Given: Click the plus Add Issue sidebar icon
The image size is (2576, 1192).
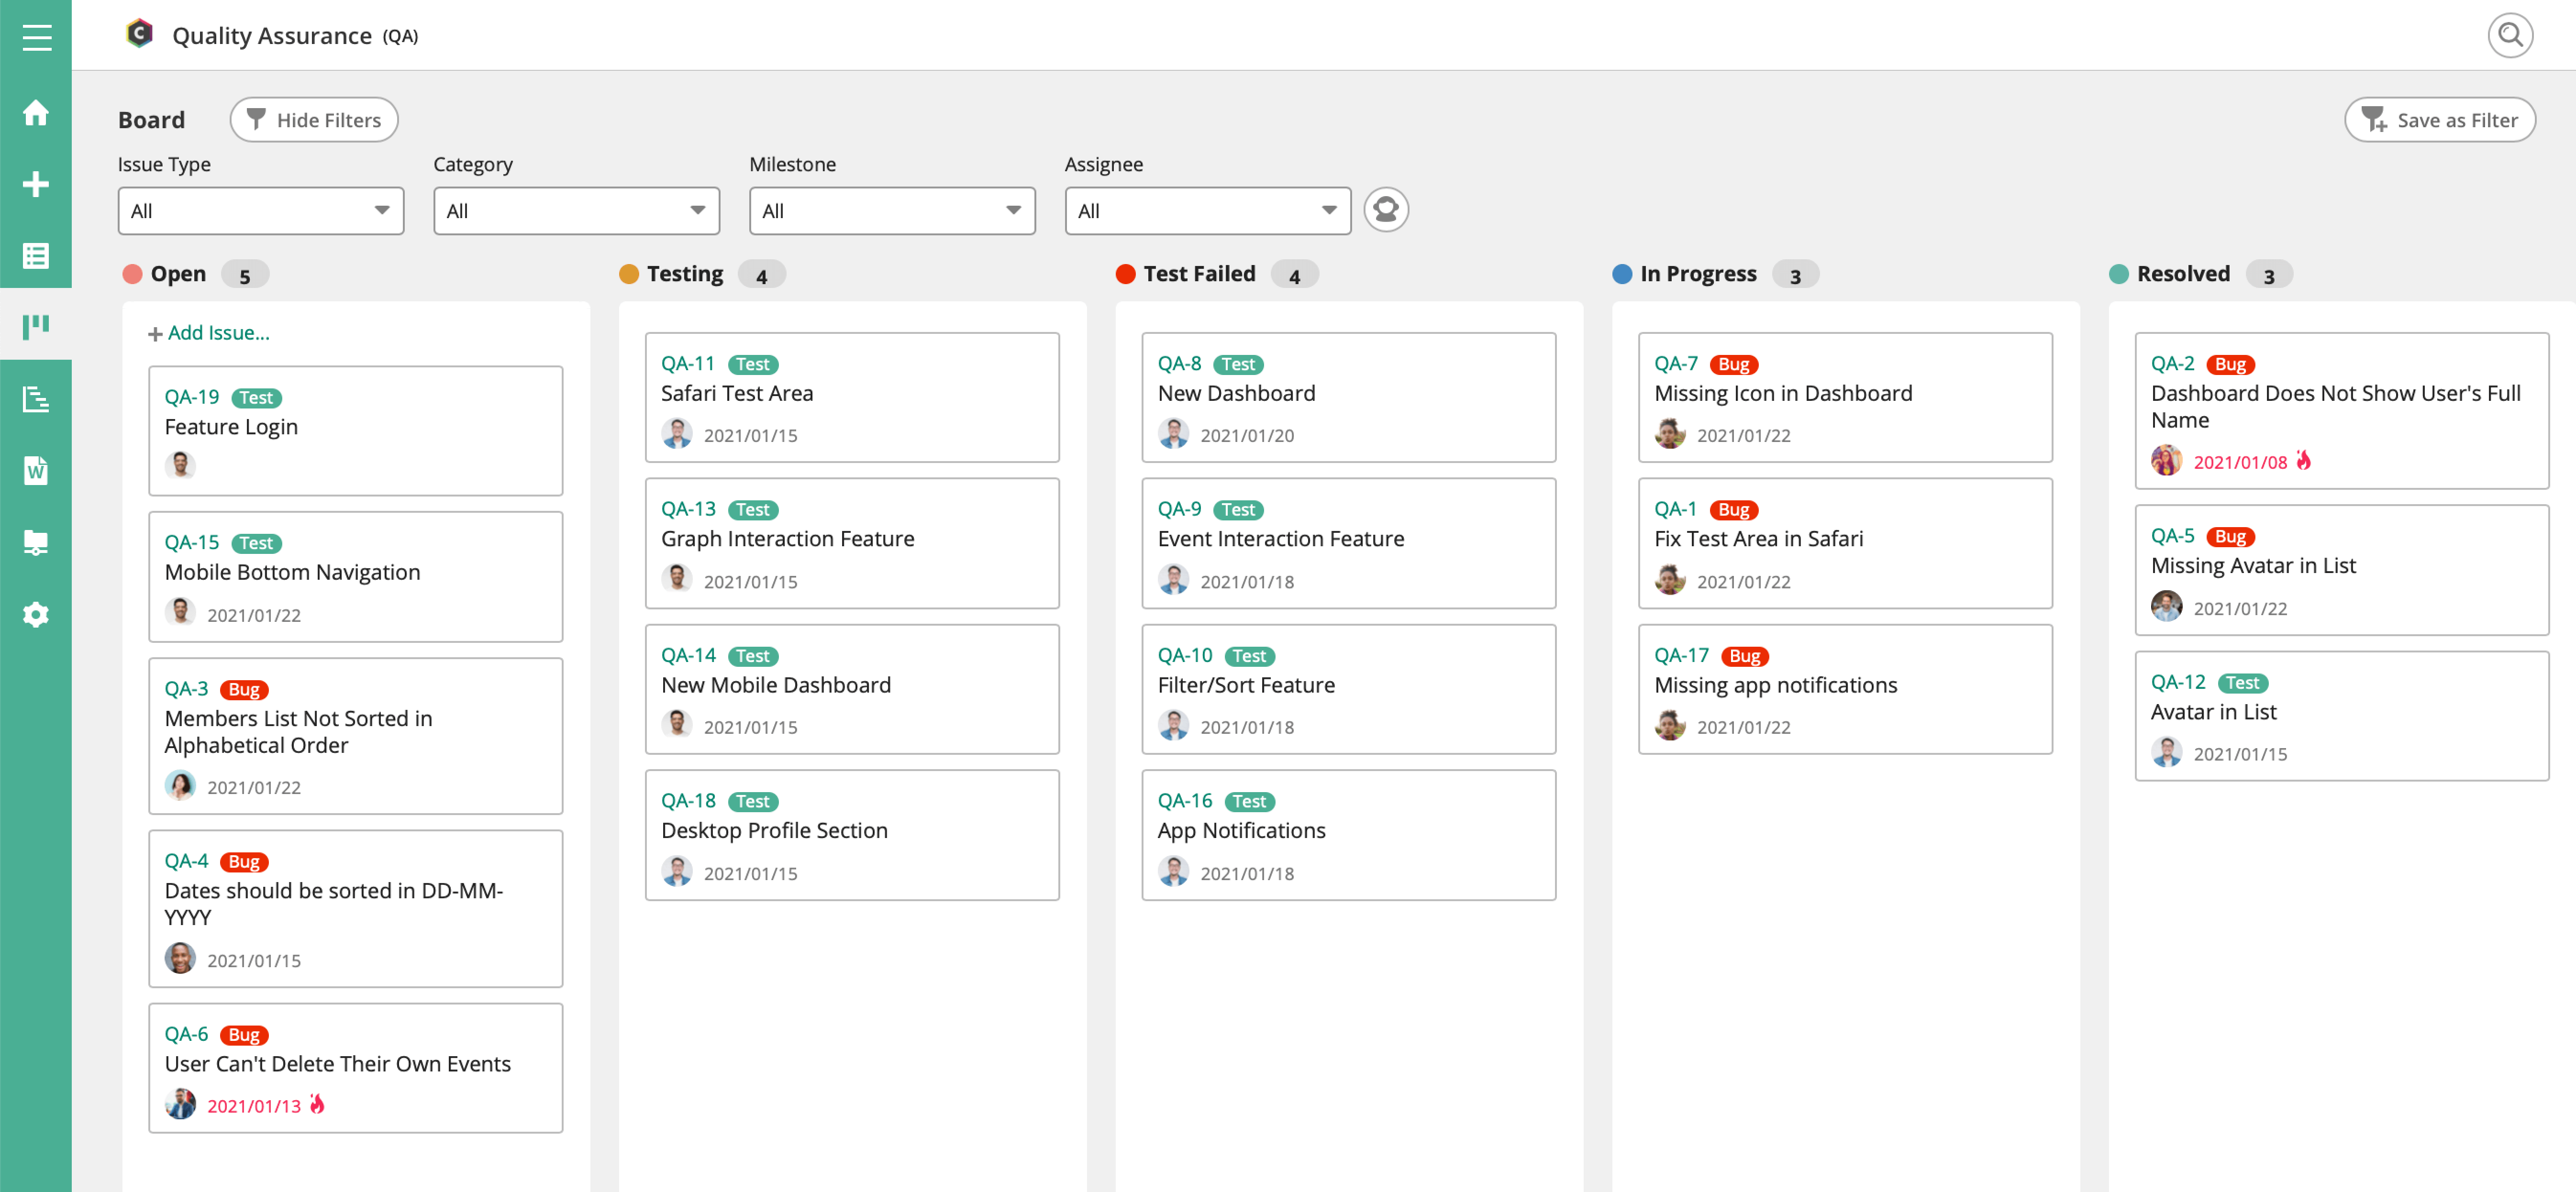Looking at the screenshot, I should pyautogui.click(x=36, y=184).
